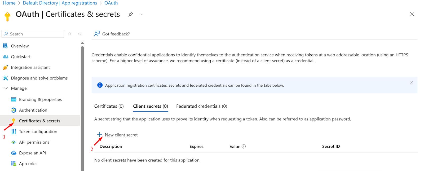This screenshot has height=171, width=424.
Task: Click 'No client secrets have been created' text
Action: click(147, 160)
